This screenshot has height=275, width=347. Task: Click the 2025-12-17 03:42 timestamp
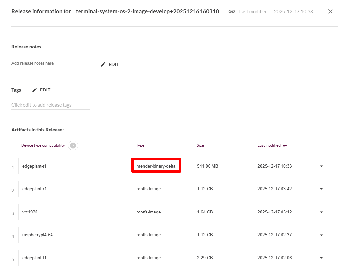(274, 189)
